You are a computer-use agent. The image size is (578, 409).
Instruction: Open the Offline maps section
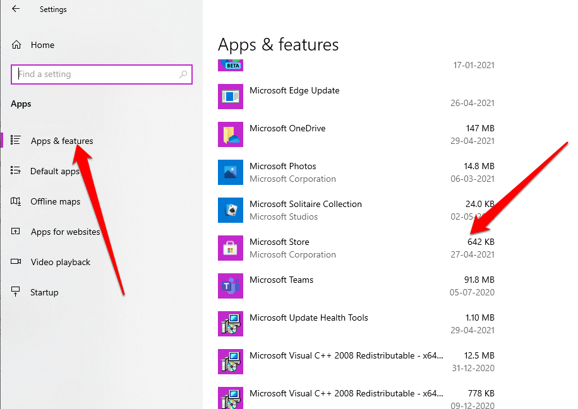56,201
